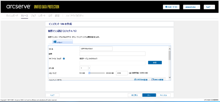Click the scroll down arrow of settings panel
Screen dimensions: 220x102
tap(170, 77)
